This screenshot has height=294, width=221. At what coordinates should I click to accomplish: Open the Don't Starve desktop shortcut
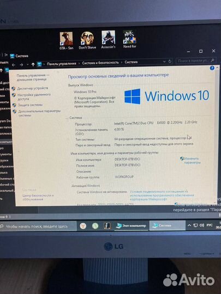[x=87, y=40]
